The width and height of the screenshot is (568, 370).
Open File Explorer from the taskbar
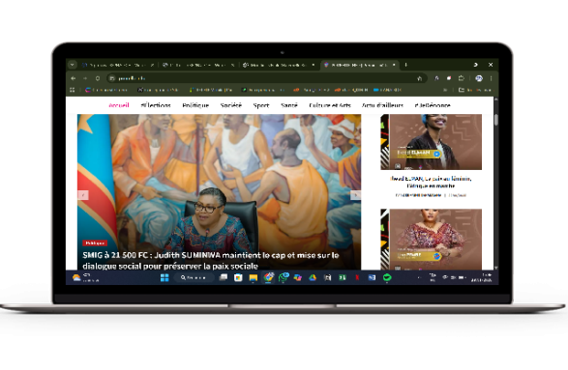click(x=253, y=277)
